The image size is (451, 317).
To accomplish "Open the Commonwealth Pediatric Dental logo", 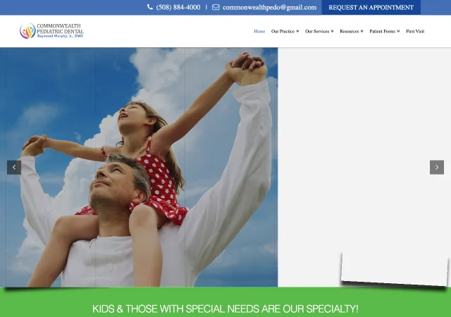I will [x=51, y=31].
